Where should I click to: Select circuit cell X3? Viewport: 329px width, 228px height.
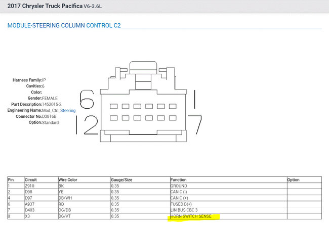click(x=42, y=216)
